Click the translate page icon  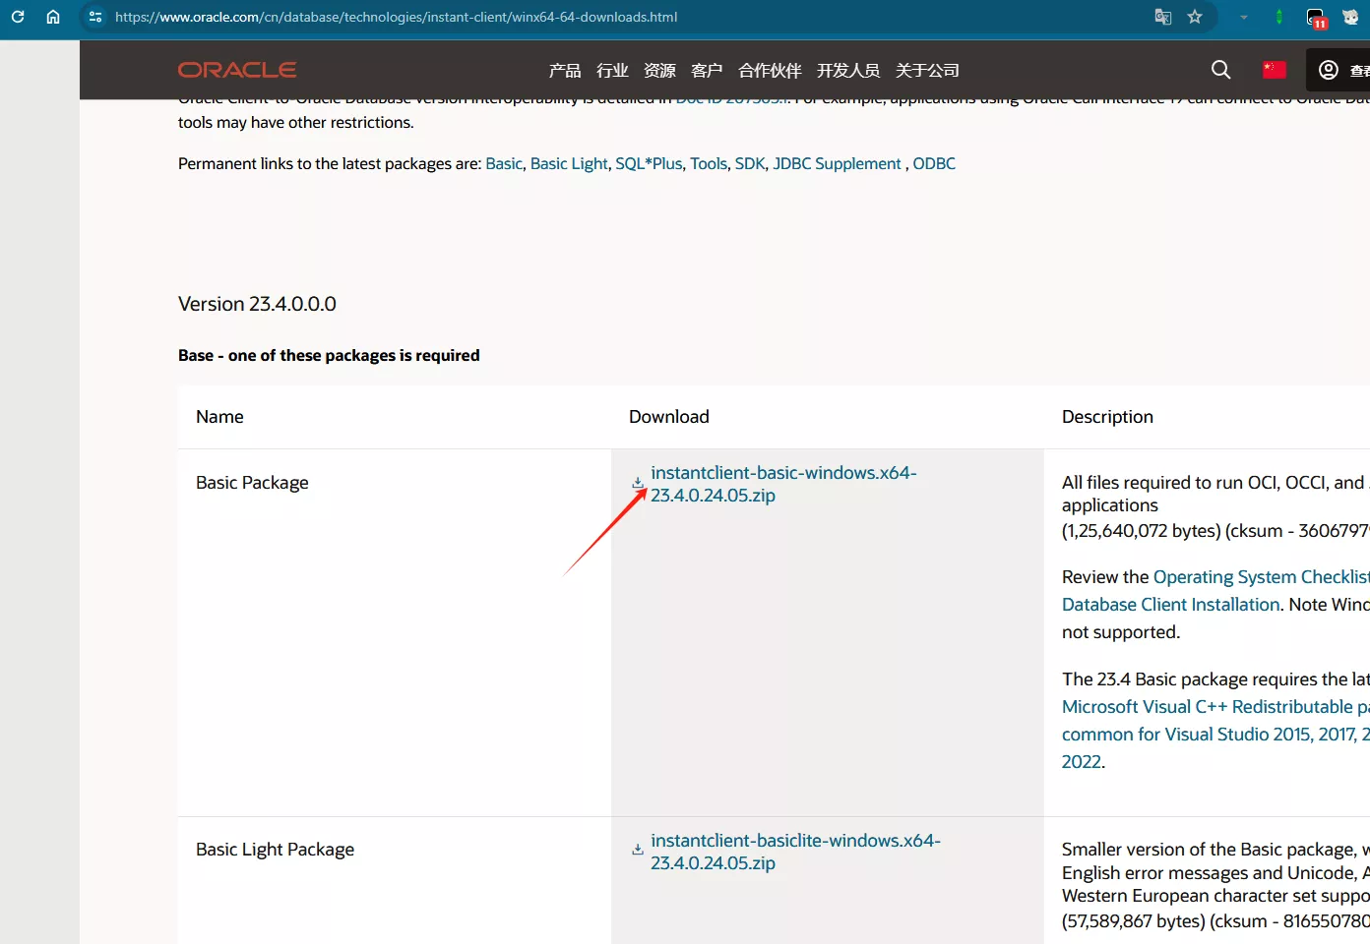pyautogui.click(x=1162, y=17)
